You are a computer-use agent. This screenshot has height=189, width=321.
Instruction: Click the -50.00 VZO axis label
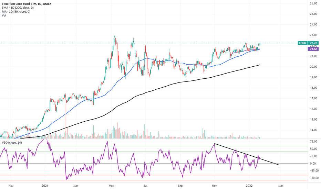pos(314,178)
